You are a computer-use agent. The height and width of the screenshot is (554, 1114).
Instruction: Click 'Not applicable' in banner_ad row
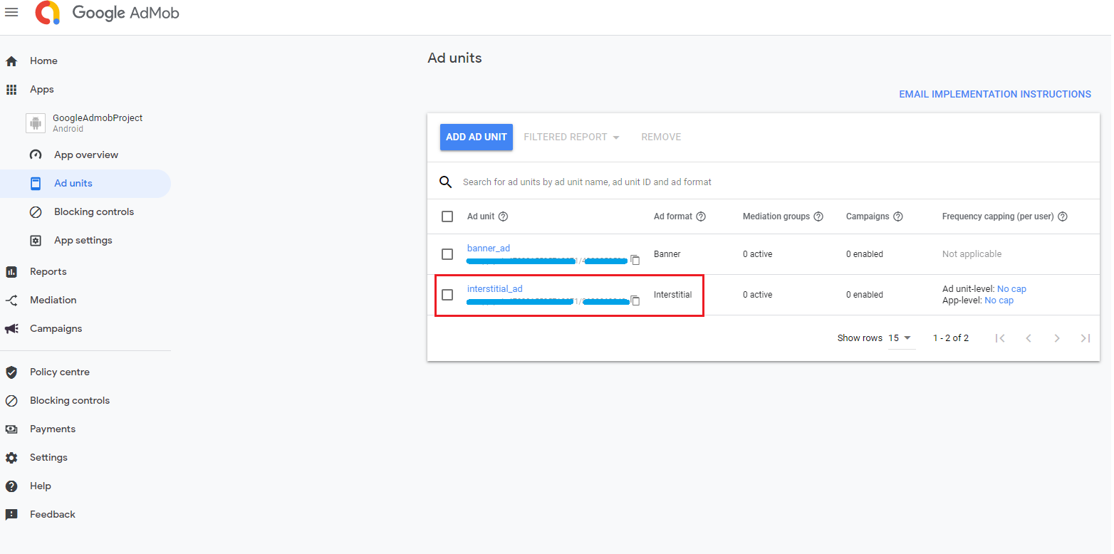[x=972, y=254]
